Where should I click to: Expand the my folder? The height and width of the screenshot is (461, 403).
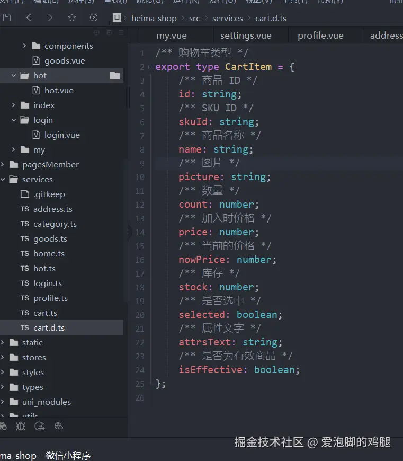click(x=13, y=149)
